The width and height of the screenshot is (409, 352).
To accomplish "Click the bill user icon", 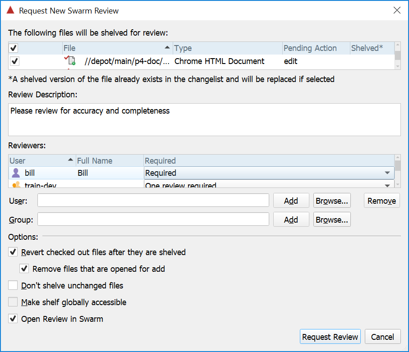I will [16, 173].
